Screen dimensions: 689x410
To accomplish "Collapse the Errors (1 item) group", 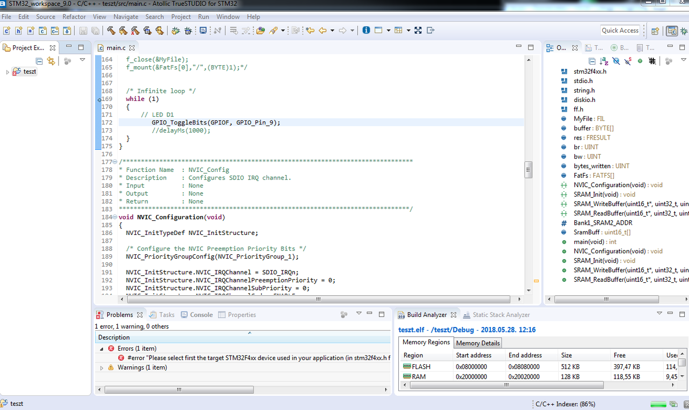I will click(101, 349).
